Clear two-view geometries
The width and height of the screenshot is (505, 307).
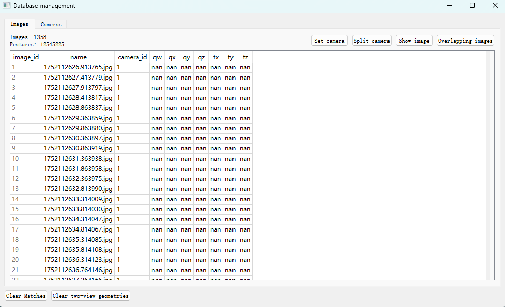tap(91, 296)
